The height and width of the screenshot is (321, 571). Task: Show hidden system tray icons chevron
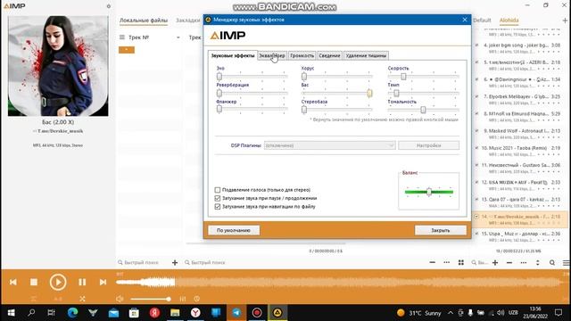[451, 313]
